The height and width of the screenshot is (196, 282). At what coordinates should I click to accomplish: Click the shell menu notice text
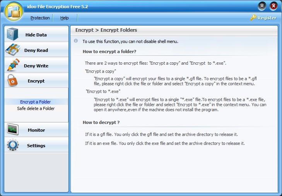pos(130,41)
